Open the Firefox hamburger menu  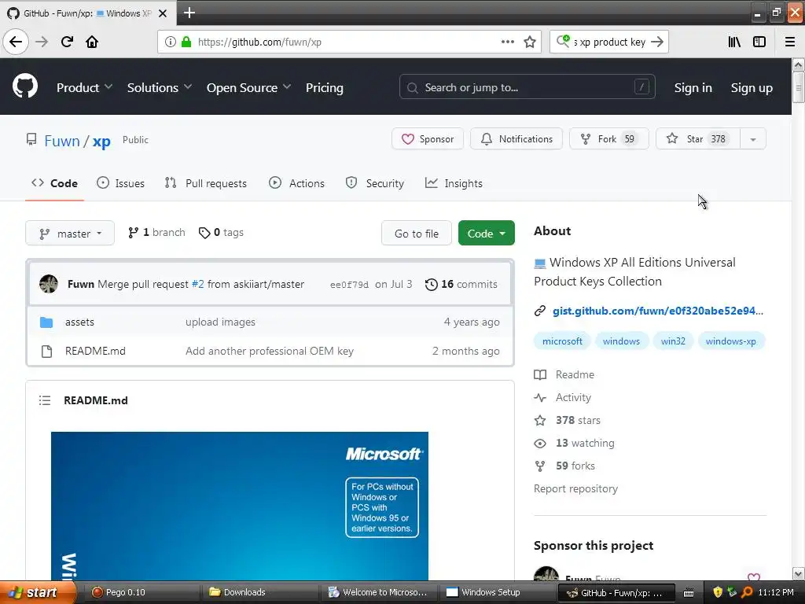pos(790,42)
